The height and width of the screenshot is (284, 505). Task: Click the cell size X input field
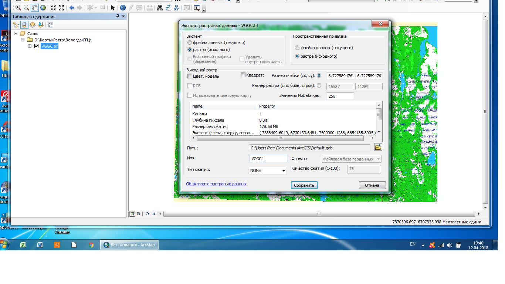(340, 76)
